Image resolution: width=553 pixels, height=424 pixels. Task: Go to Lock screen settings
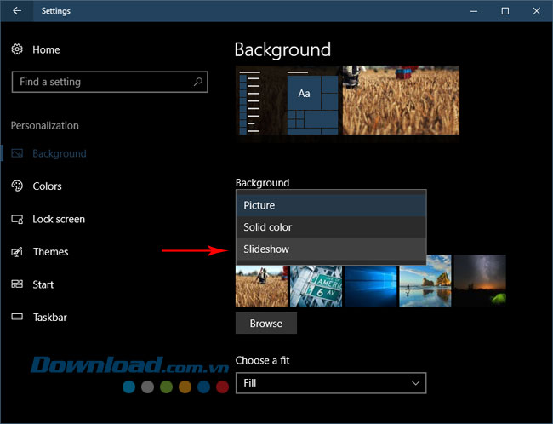(59, 220)
